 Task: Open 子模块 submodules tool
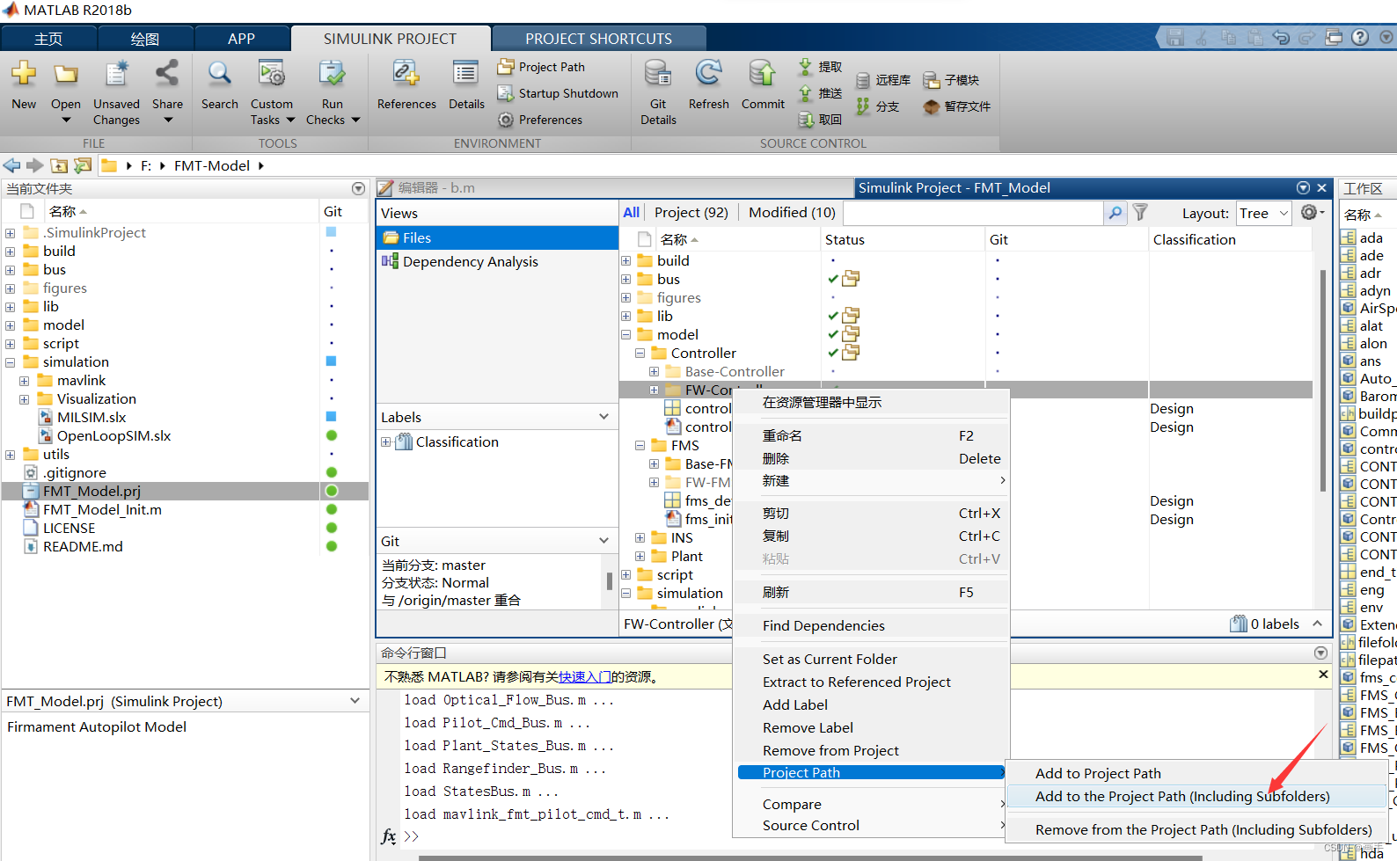pos(951,80)
